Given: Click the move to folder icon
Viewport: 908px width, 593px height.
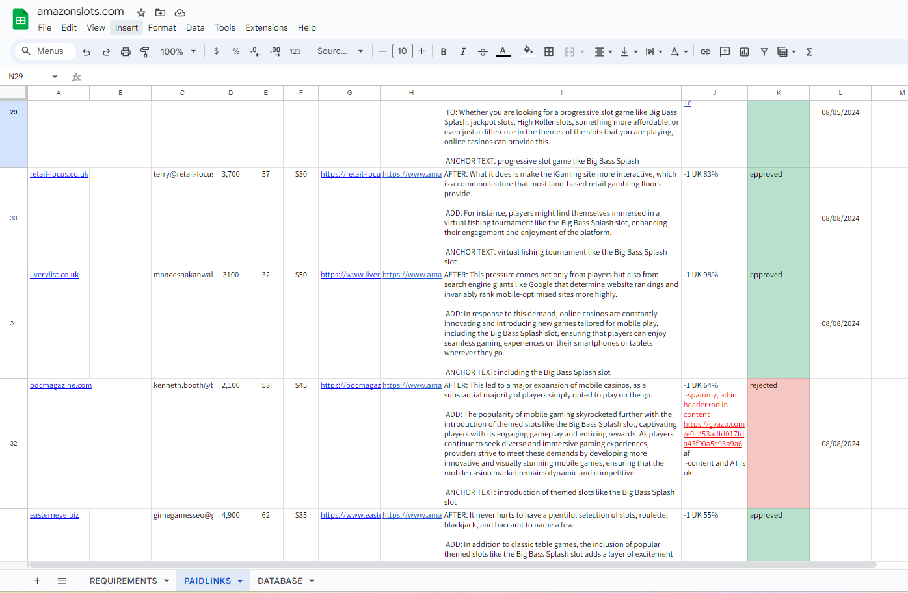Looking at the screenshot, I should click(x=161, y=12).
